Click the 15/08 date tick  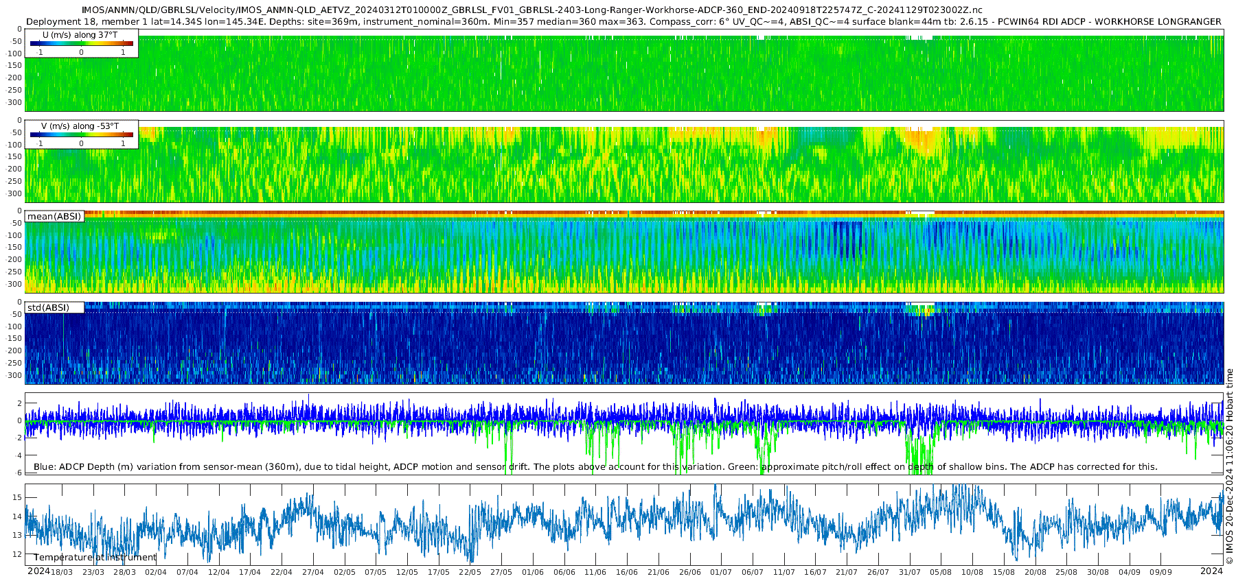[1004, 572]
